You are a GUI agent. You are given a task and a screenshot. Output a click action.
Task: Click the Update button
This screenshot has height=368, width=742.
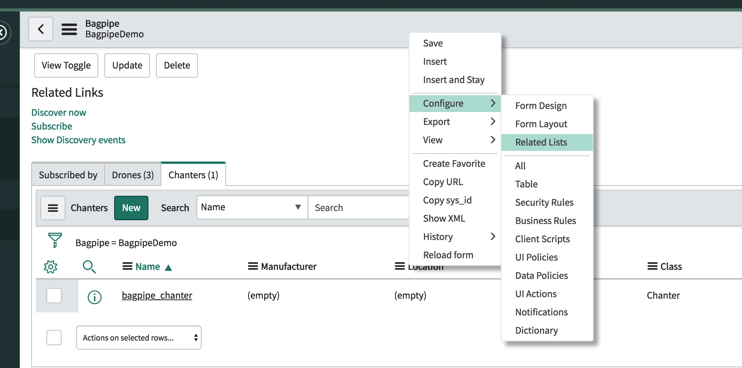pyautogui.click(x=127, y=66)
